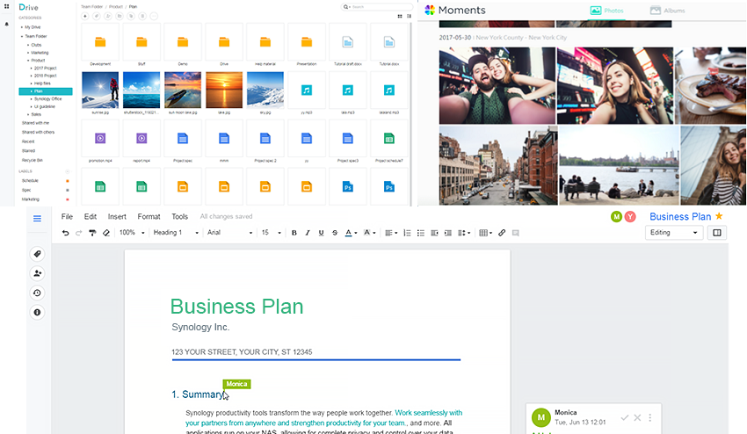Resolve Monica's comment with the checkmark
This screenshot has width=747, height=434.
point(625,418)
